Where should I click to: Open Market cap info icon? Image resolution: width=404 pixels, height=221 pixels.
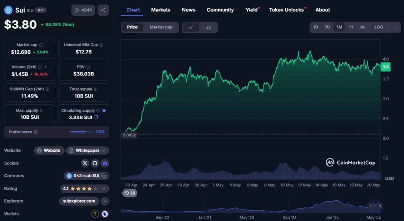(41, 45)
